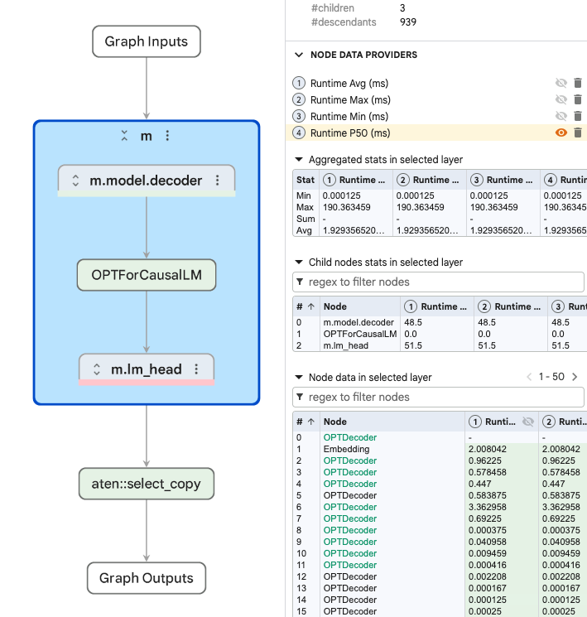Expand the m.lm_head layer
The image size is (587, 617).
(97, 369)
